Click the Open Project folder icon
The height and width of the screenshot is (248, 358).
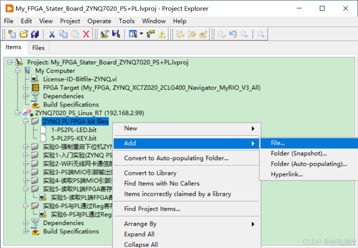[x=24, y=34]
